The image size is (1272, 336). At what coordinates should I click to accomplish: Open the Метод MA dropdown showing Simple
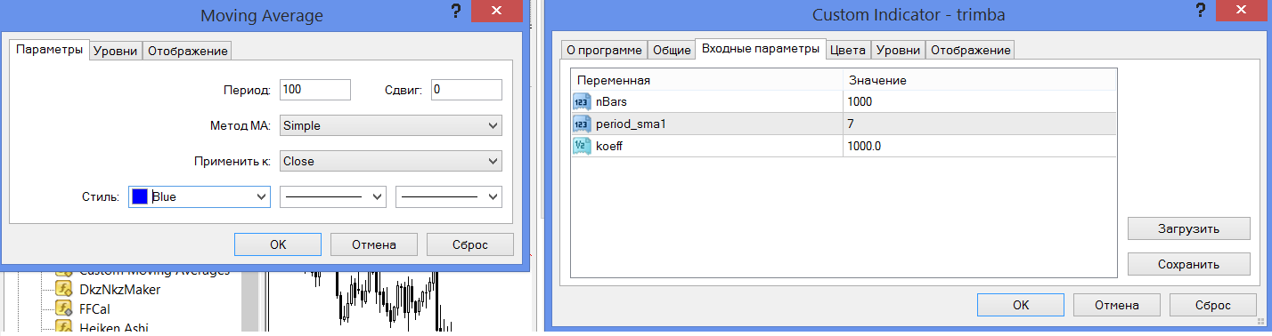[390, 126]
